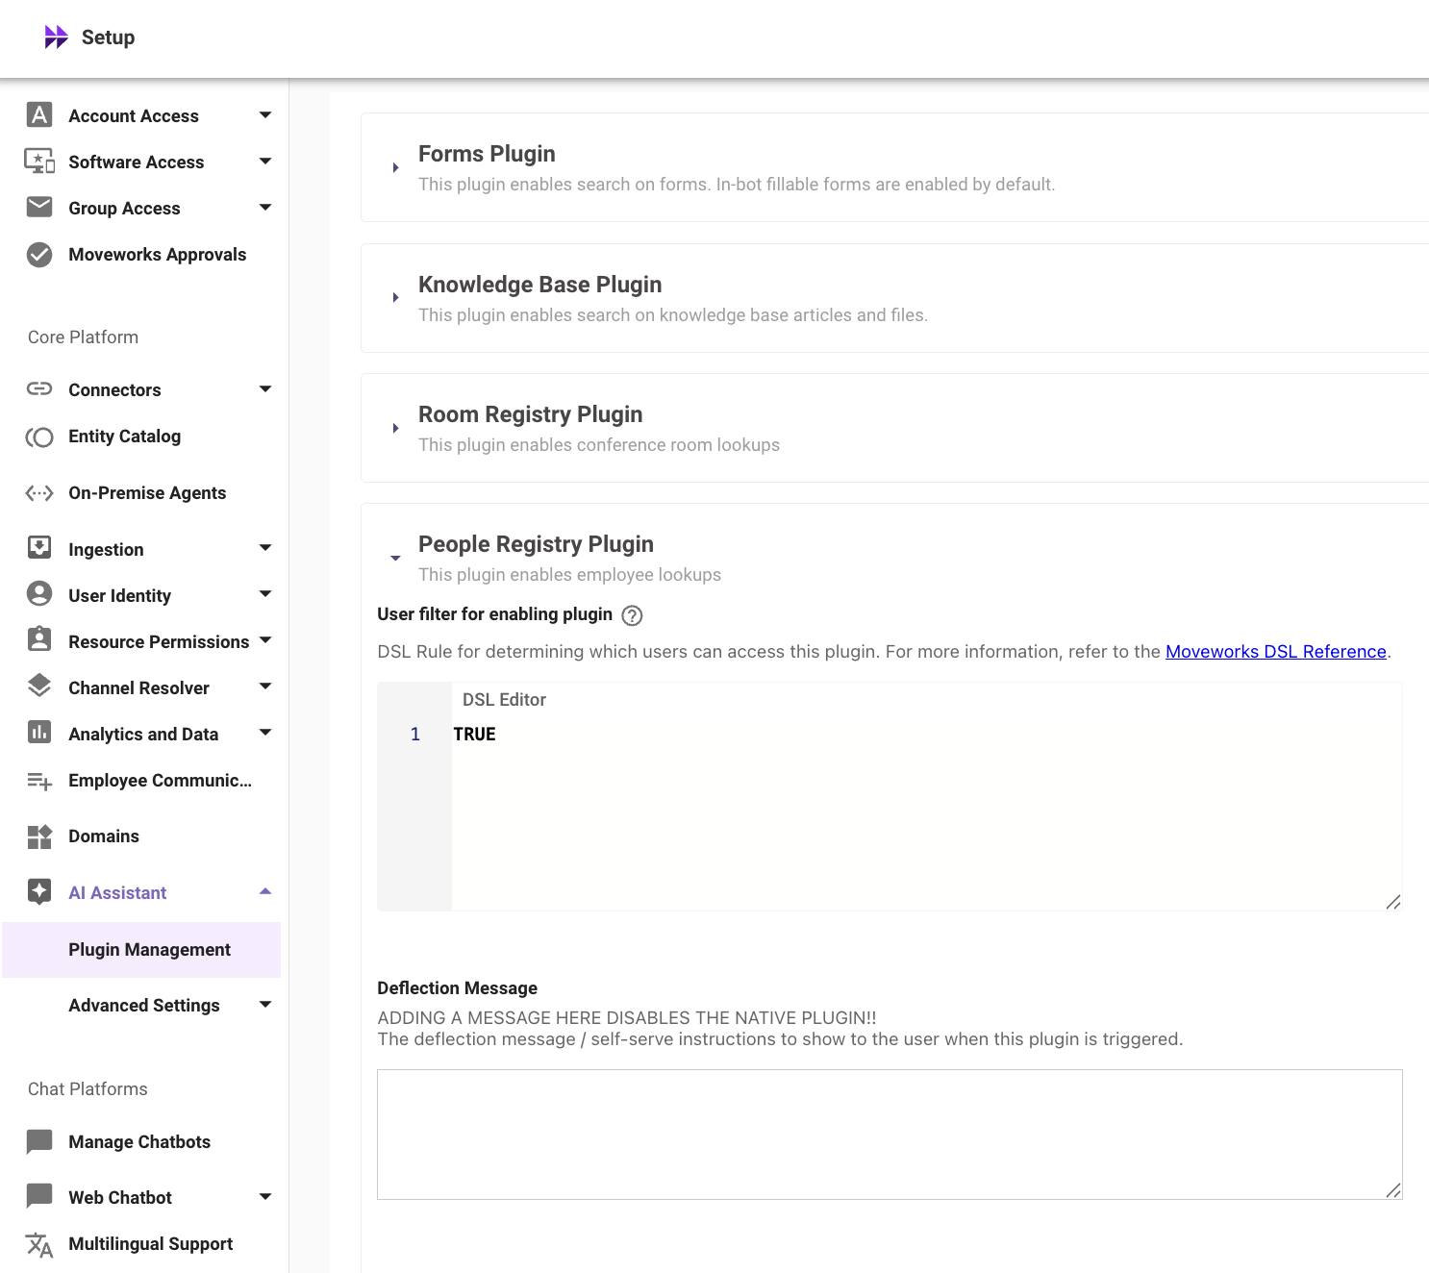This screenshot has height=1273, width=1429.
Task: Click the Moveworks Approvals checkmark icon
Action: tap(39, 255)
